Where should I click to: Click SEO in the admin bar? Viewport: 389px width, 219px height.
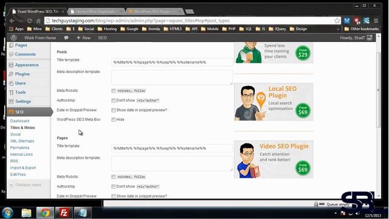coord(102,38)
